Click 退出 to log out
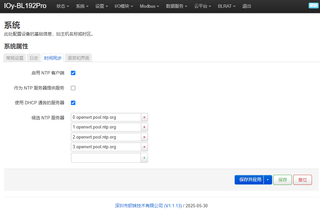The image size is (320, 211). (247, 6)
